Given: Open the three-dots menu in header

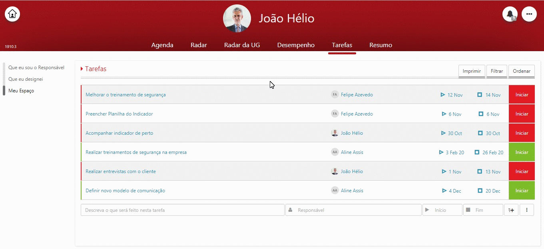Looking at the screenshot, I should (529, 14).
